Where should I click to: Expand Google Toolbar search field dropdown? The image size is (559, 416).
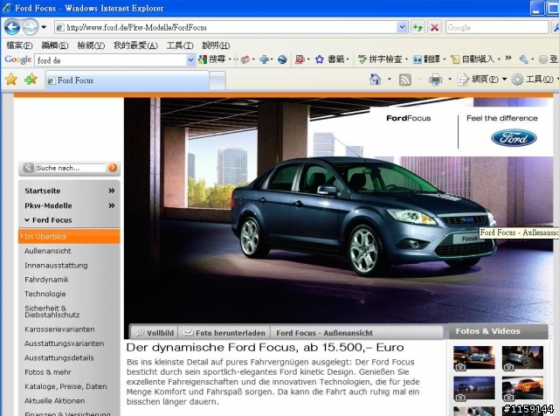click(191, 60)
